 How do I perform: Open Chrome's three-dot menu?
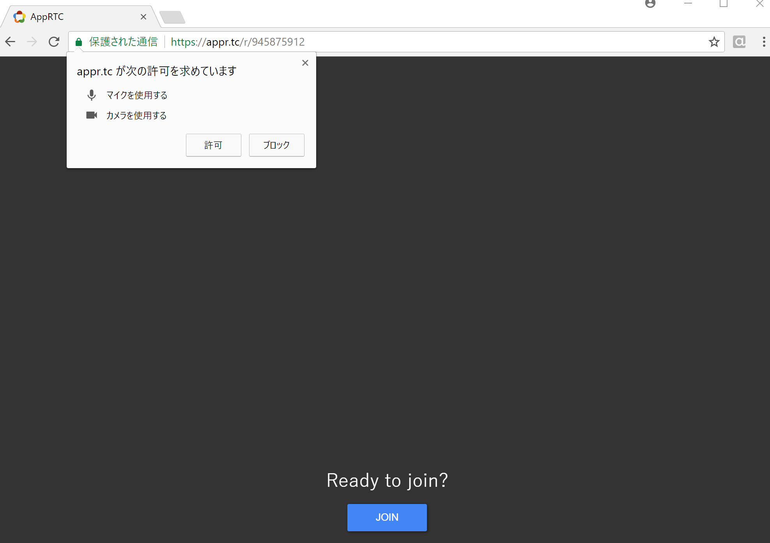coord(763,42)
